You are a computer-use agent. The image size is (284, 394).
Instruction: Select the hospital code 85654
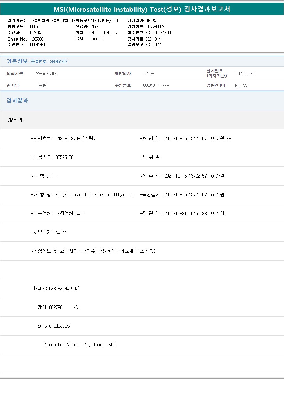coord(35,27)
